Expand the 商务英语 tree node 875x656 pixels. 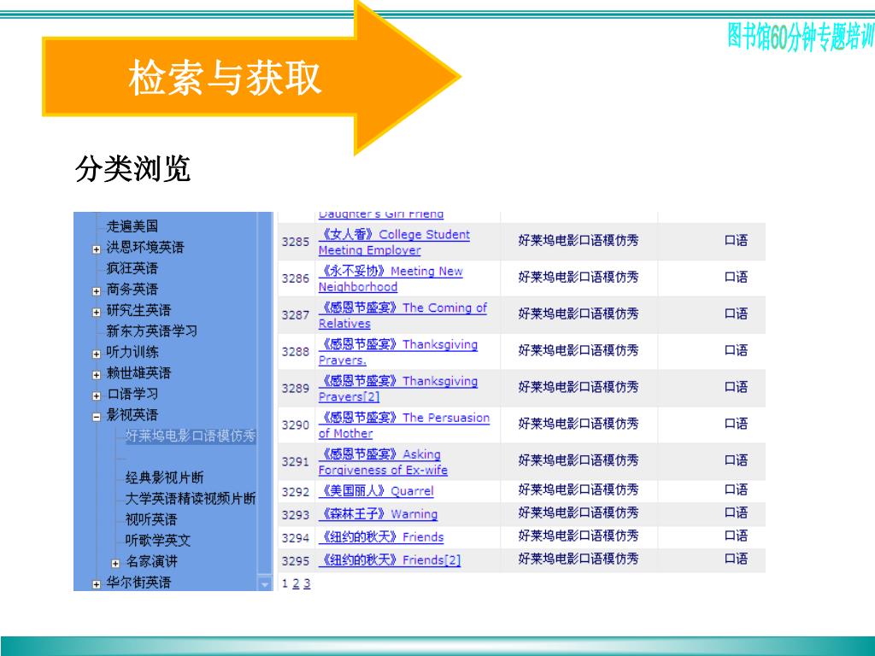pos(97,291)
